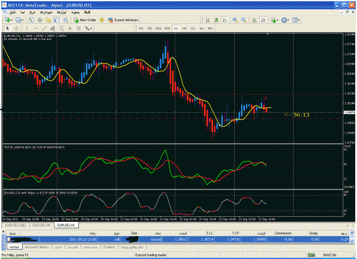Switch chart to D1 timeframe
The width and height of the screenshot is (357, 259).
(193, 29)
